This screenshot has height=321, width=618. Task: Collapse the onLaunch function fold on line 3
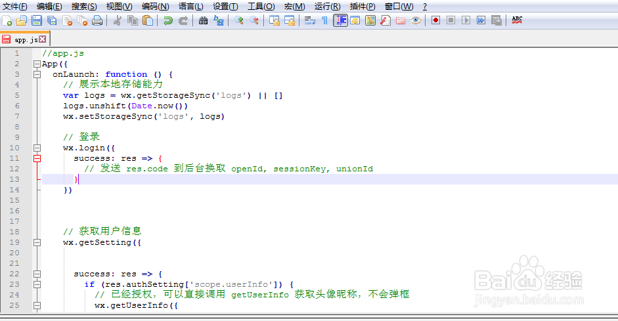point(37,74)
